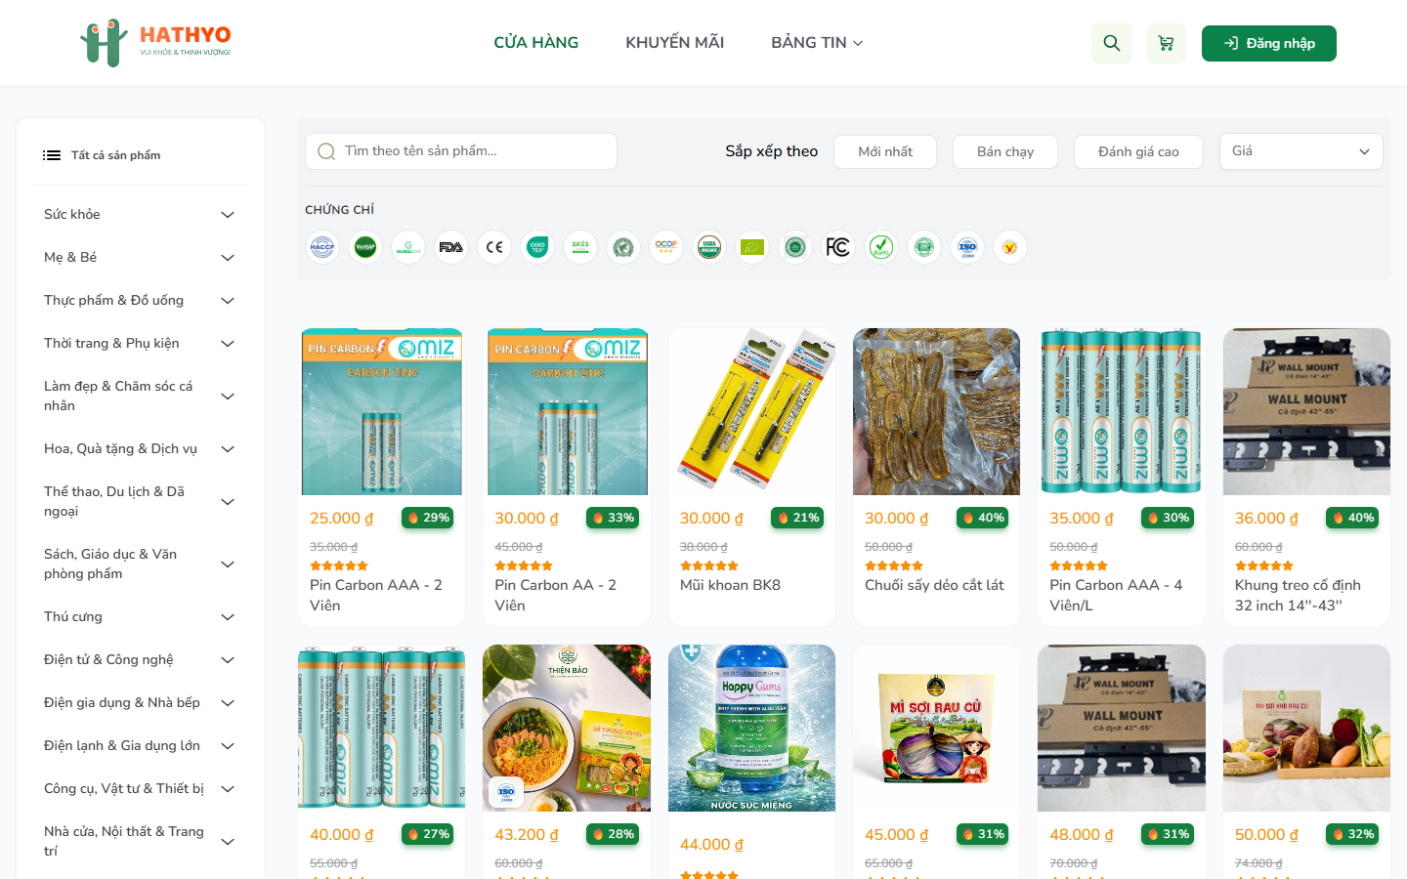The width and height of the screenshot is (1407, 879).
Task: Filter by FC certification badge
Action: point(838,247)
